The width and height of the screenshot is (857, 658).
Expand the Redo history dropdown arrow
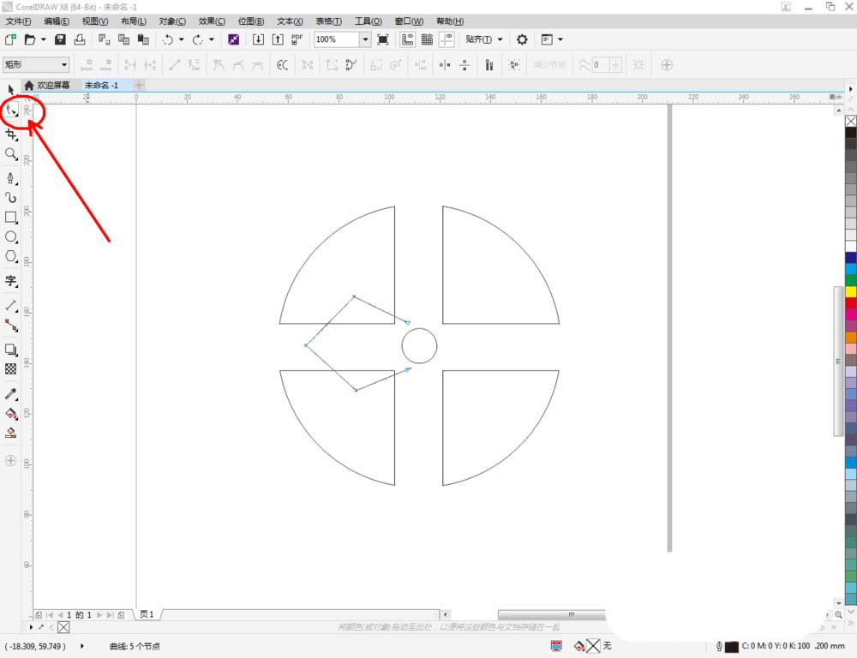tap(212, 39)
